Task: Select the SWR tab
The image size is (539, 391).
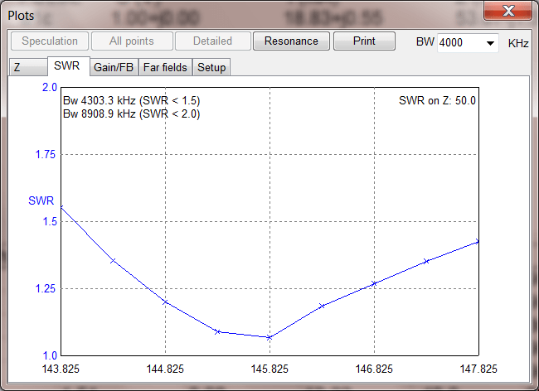Action: (66, 66)
